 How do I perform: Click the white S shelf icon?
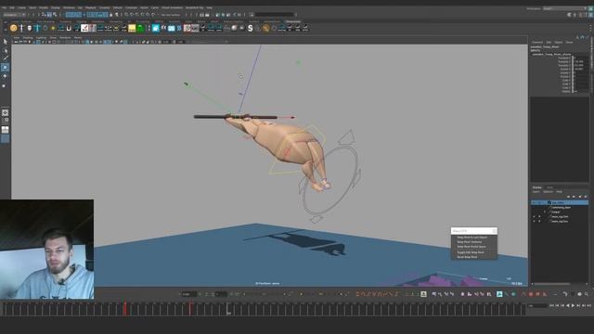pos(250,28)
